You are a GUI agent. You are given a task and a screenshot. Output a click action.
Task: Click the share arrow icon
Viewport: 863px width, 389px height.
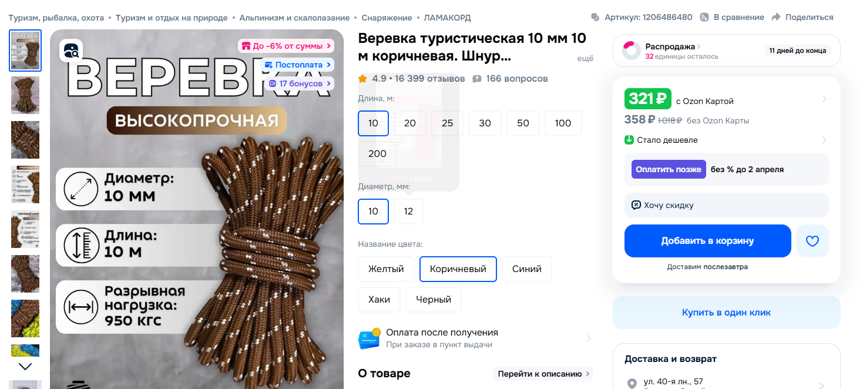click(x=775, y=18)
